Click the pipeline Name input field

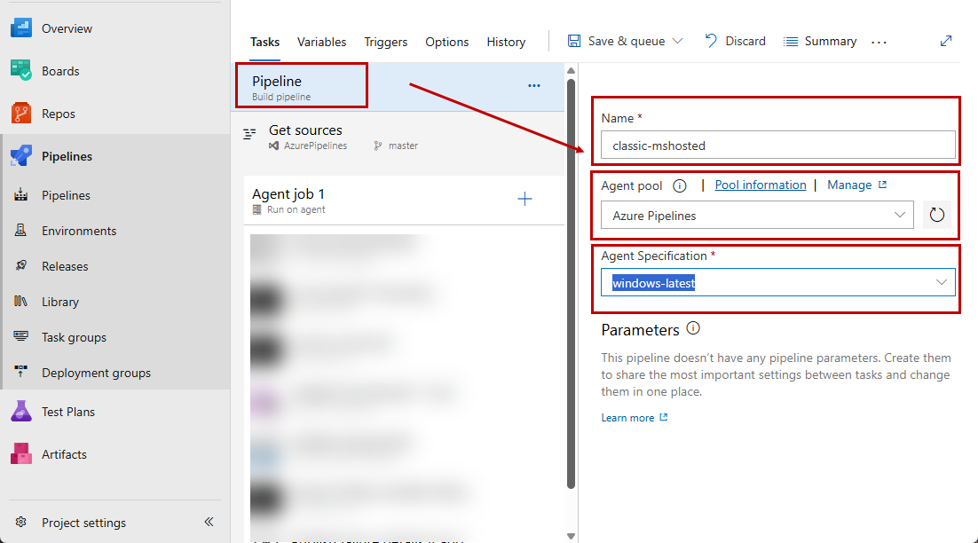[x=777, y=146]
